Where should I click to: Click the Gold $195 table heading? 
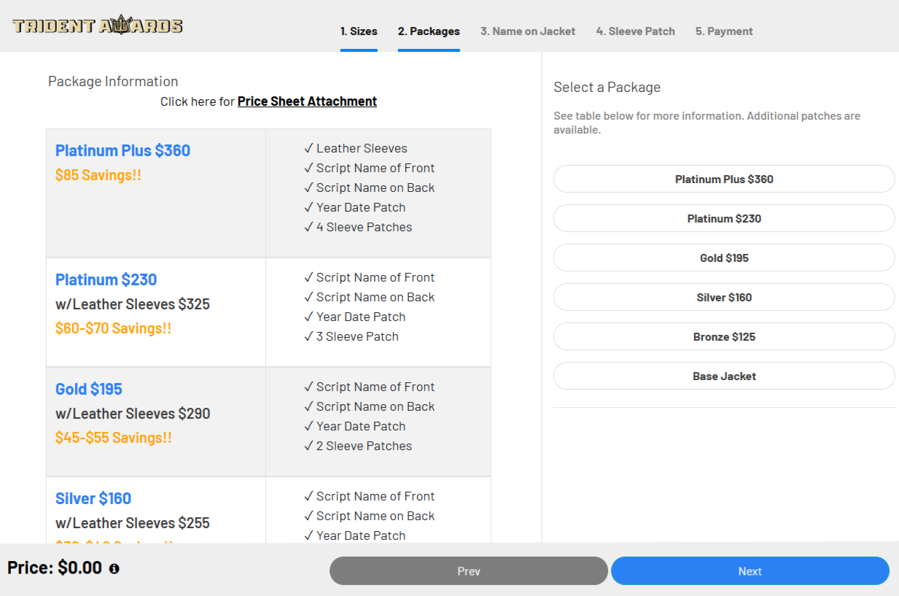pyautogui.click(x=89, y=389)
